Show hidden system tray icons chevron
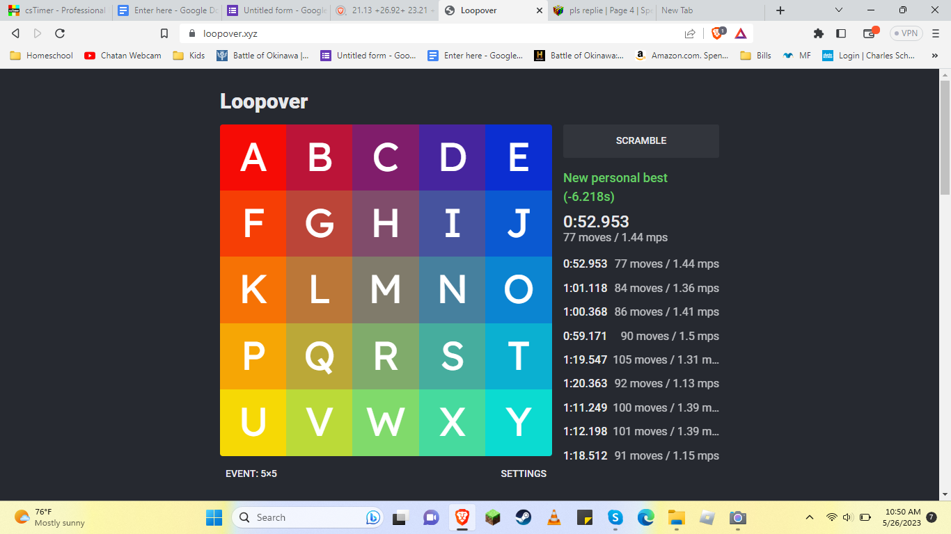 (809, 517)
